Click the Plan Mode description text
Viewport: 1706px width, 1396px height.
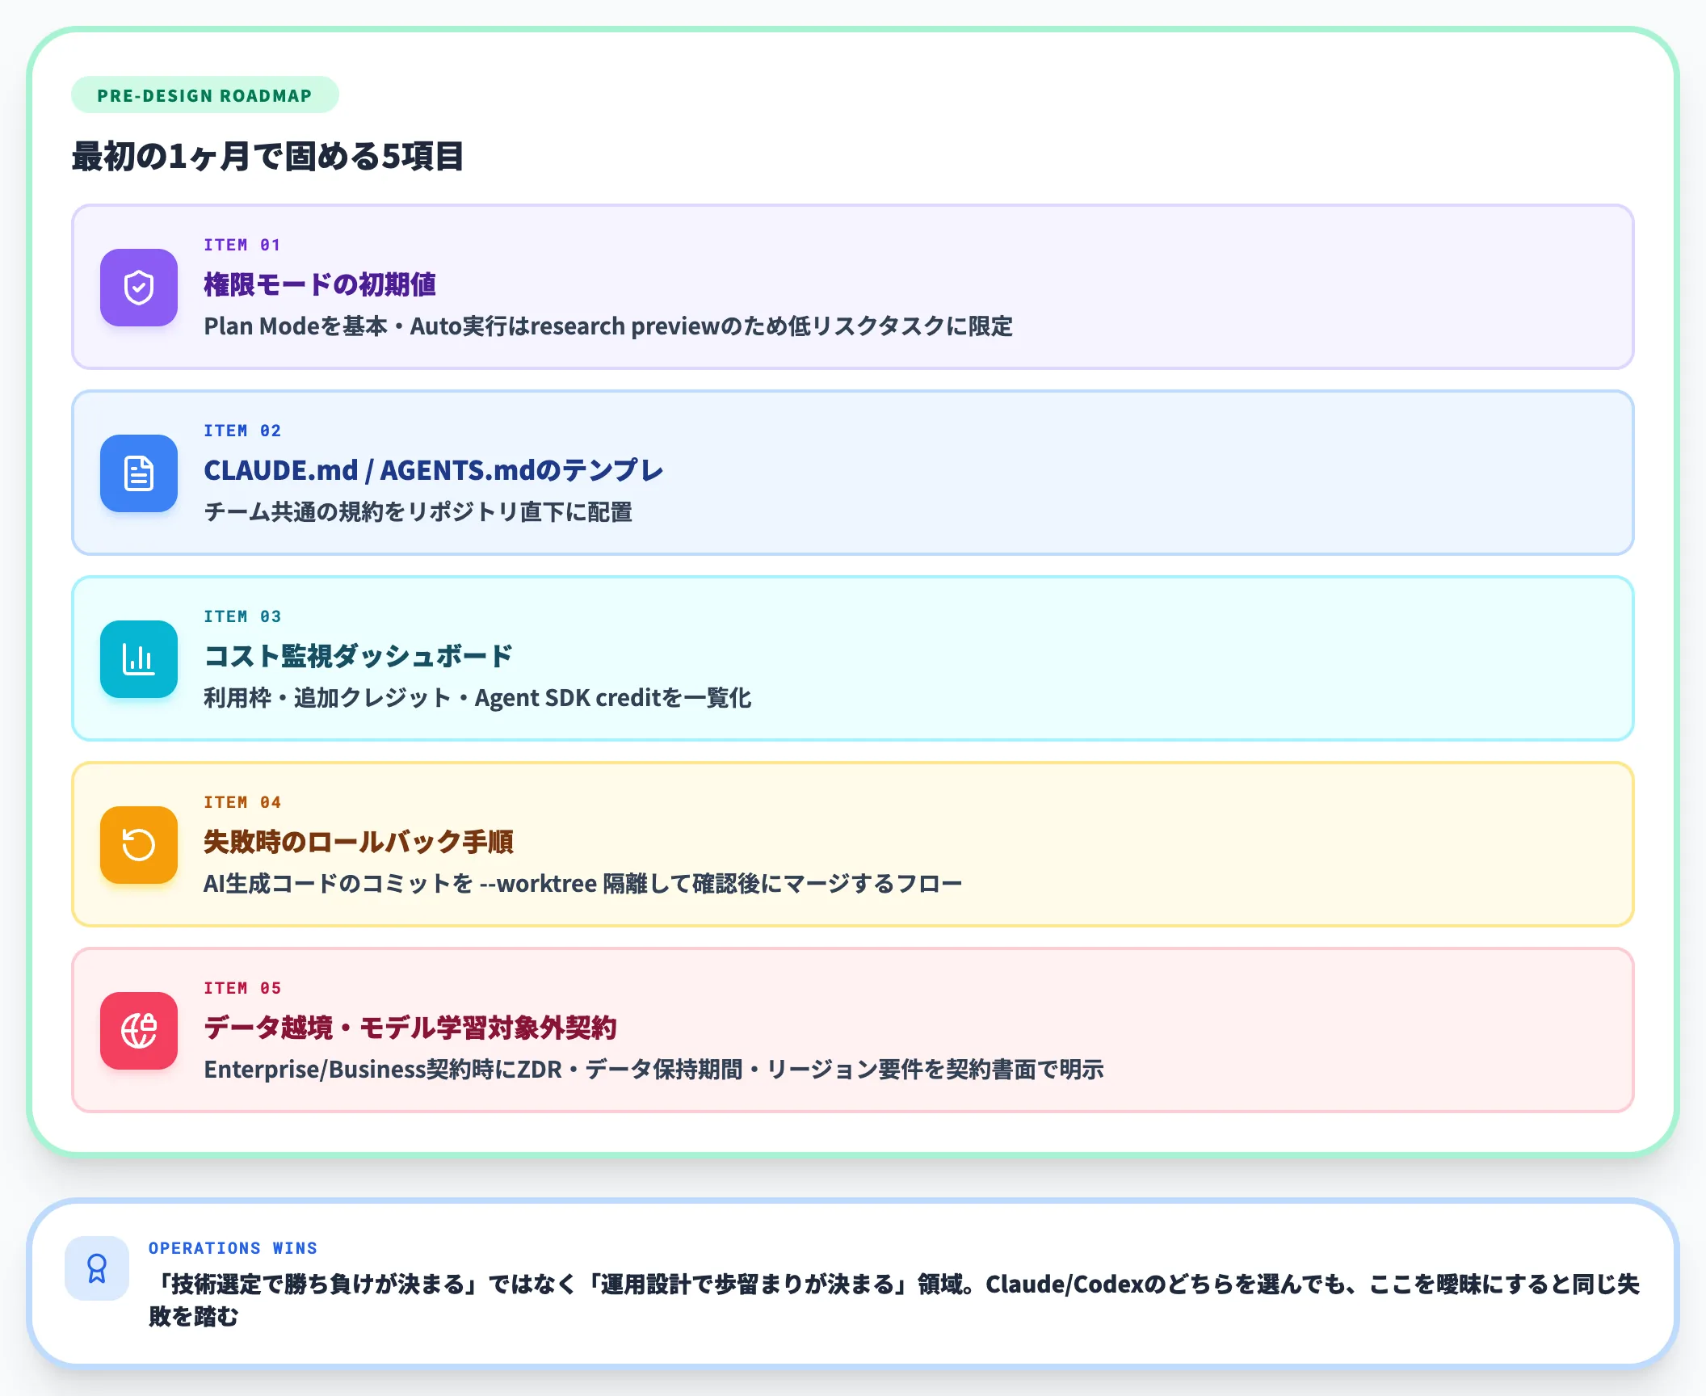click(608, 326)
